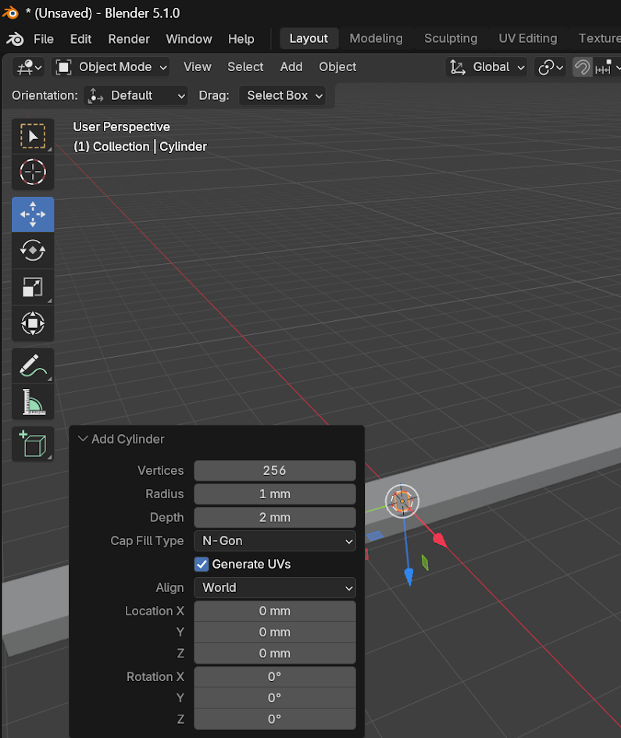Screen dimensions: 621x738
Task: Click the blue Z-axis gizmo arrow
Action: 409,576
